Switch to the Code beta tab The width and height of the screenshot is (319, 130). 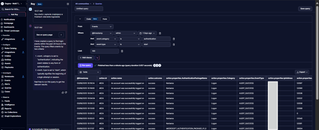tap(92, 19)
